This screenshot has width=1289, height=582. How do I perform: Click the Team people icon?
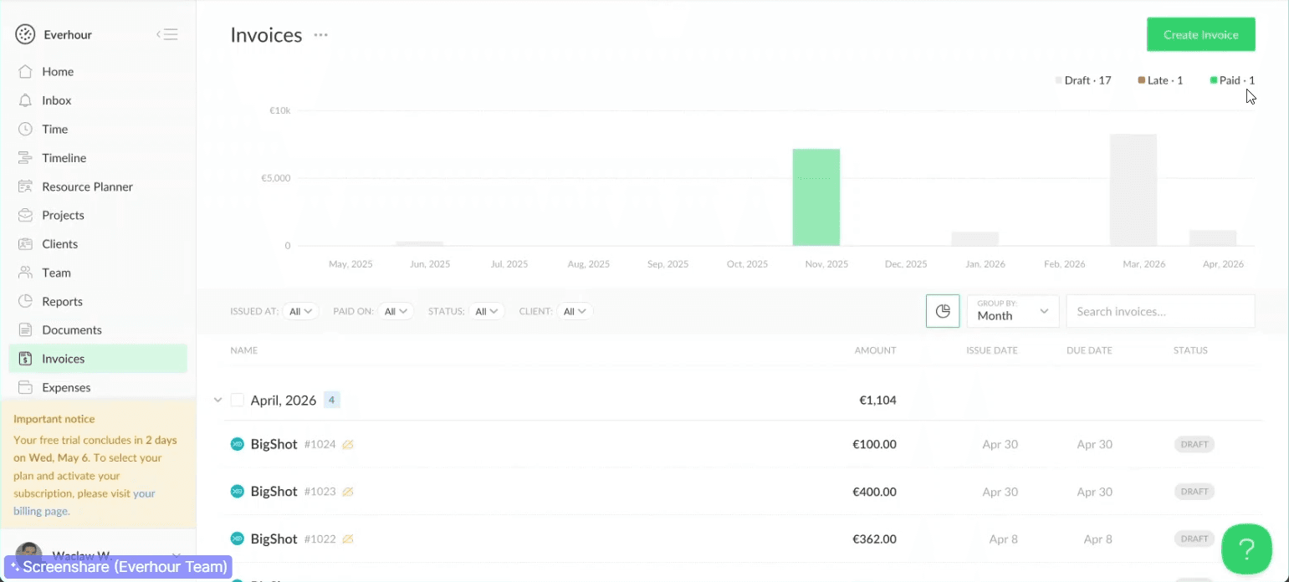[x=25, y=273]
